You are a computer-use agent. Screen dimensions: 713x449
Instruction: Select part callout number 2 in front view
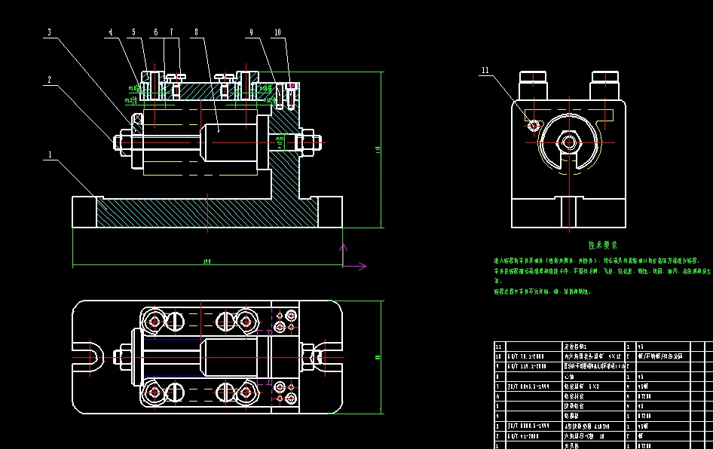pos(50,80)
